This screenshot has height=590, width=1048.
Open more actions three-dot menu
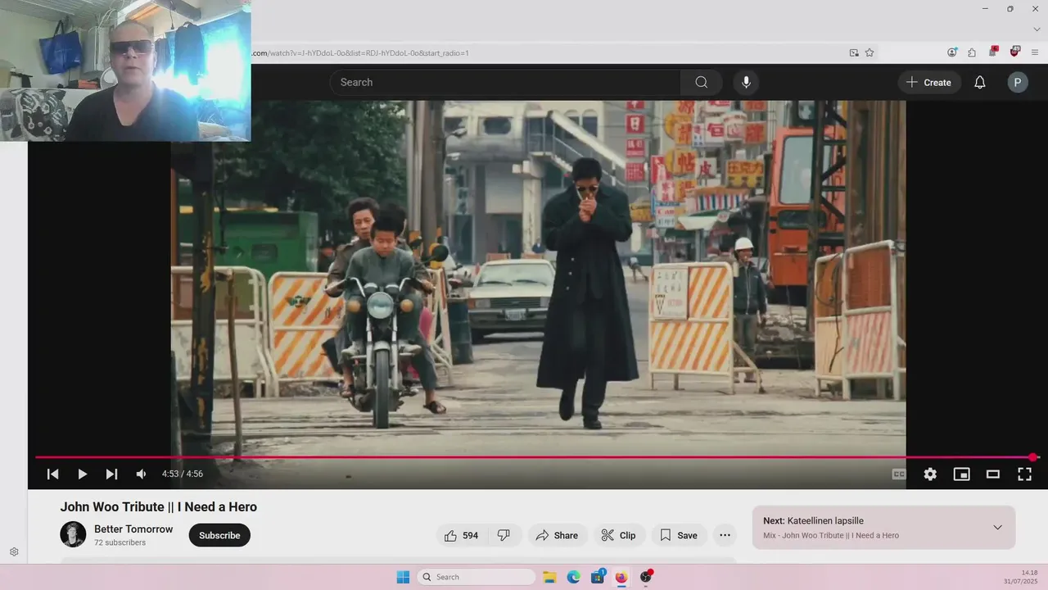[x=725, y=535]
